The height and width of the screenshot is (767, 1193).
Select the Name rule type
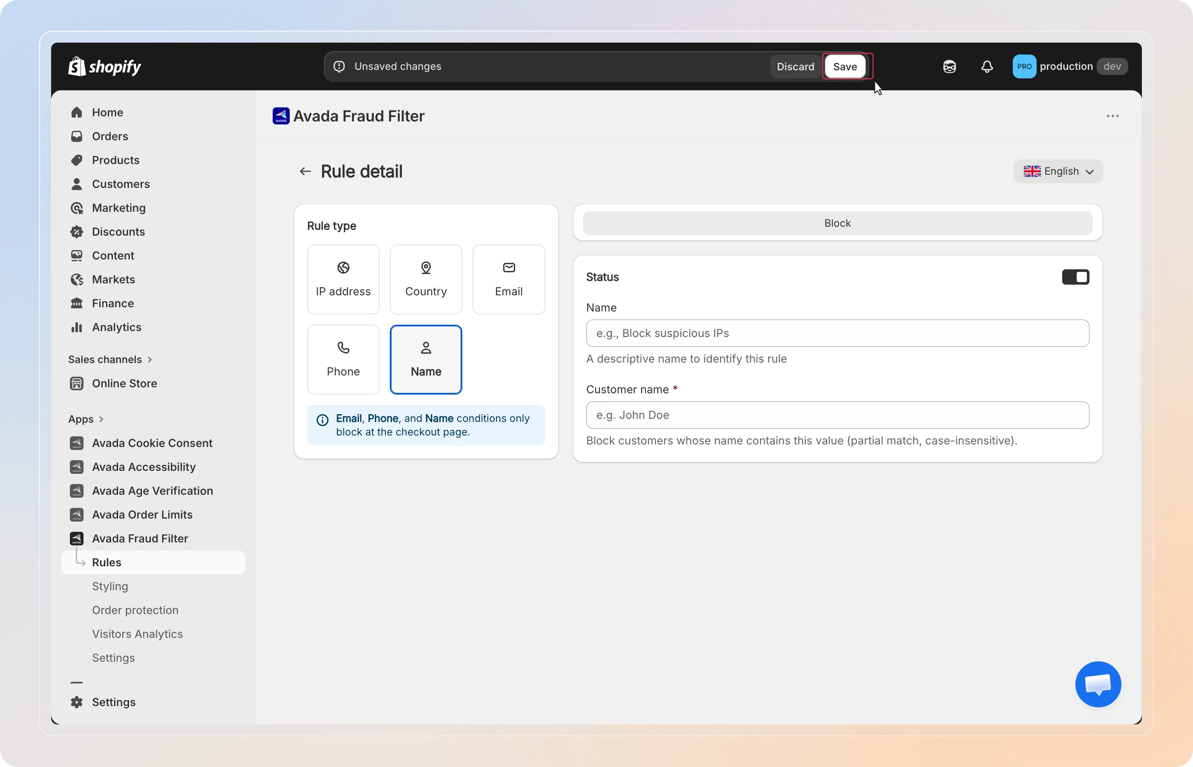click(426, 360)
